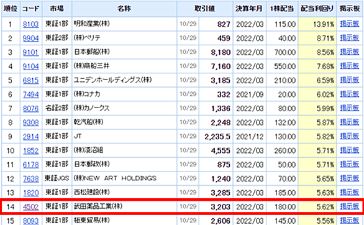Open 掲示板 link for ユニデンホールディングス row
364x225 pixels.
click(350, 80)
